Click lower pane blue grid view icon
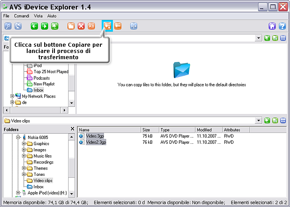 pyautogui.click(x=283, y=121)
